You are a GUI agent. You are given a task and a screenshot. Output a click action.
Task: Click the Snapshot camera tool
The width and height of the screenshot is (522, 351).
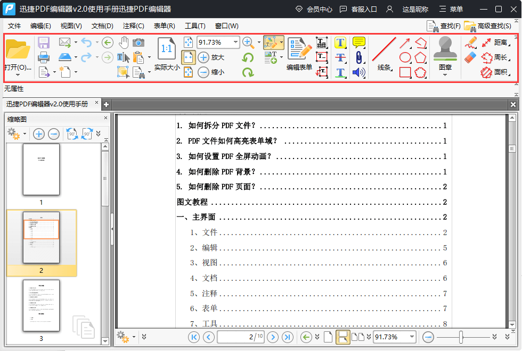pyautogui.click(x=138, y=42)
